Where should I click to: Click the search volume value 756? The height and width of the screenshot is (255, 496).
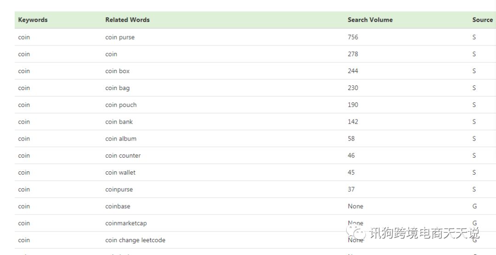(x=353, y=37)
